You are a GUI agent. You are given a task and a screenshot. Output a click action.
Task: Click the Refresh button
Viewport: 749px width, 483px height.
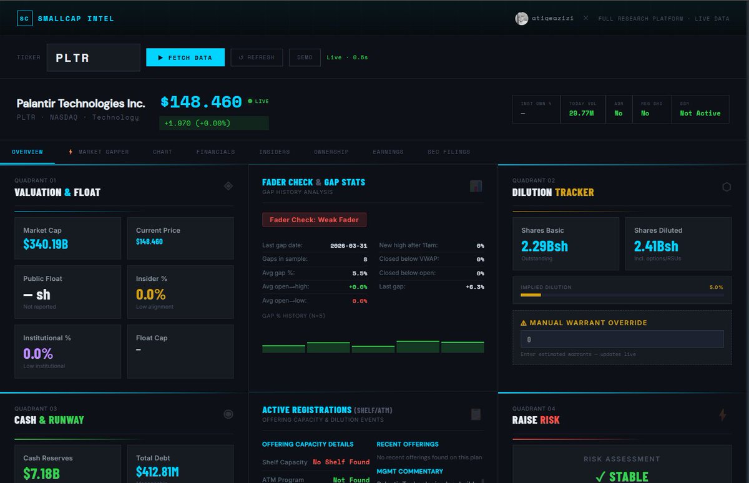tap(257, 57)
